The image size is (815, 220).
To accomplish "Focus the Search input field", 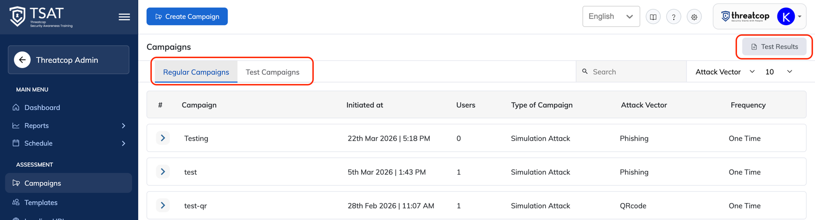I will click(631, 72).
